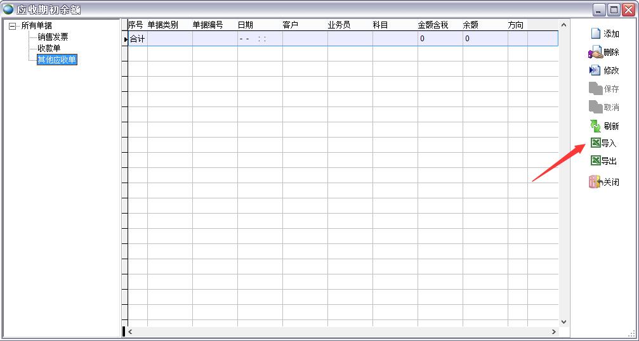Screen dimensions: 639x341
Task: Click the 修改 (Modify) icon
Action: 595,70
